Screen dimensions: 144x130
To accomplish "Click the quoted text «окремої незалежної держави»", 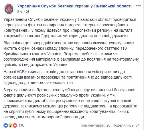I will coord(33,36).
